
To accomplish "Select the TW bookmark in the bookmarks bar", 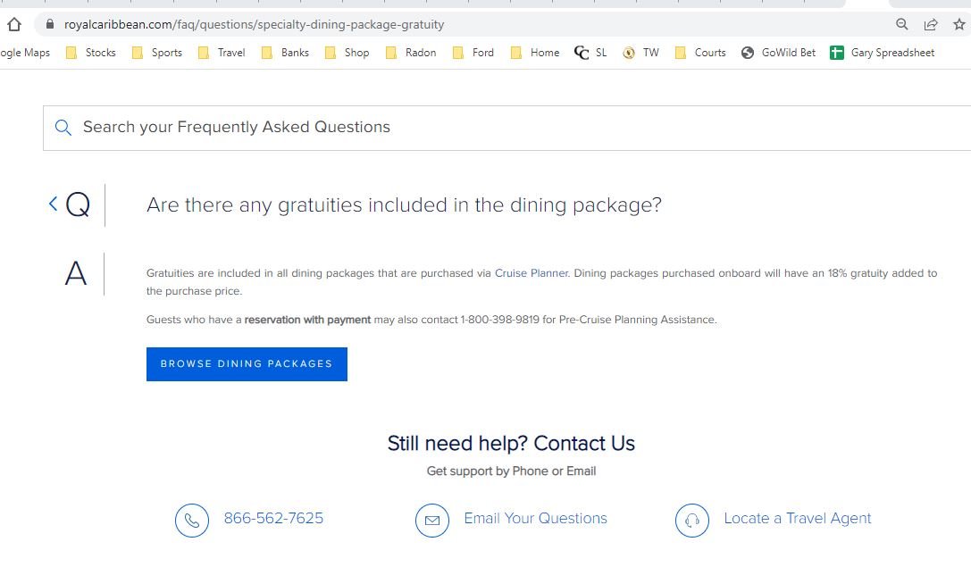I will pyautogui.click(x=641, y=52).
